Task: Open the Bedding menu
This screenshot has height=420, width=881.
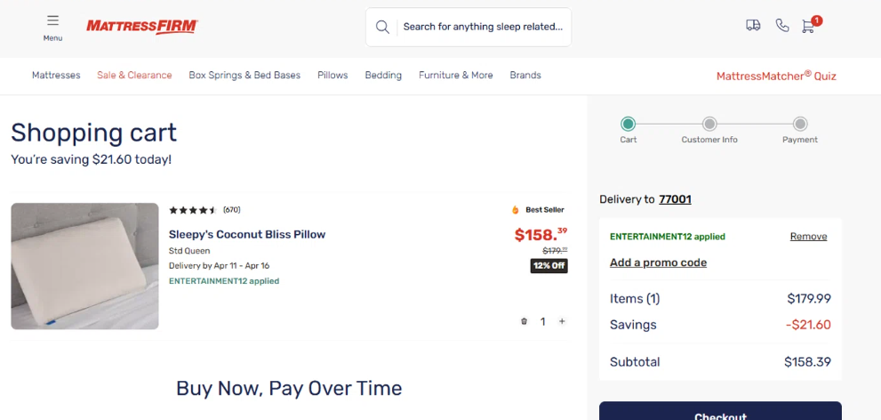Action: coord(383,76)
